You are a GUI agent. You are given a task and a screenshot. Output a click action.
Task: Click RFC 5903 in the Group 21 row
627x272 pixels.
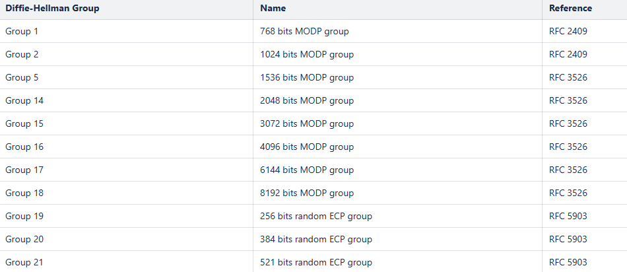pos(568,262)
